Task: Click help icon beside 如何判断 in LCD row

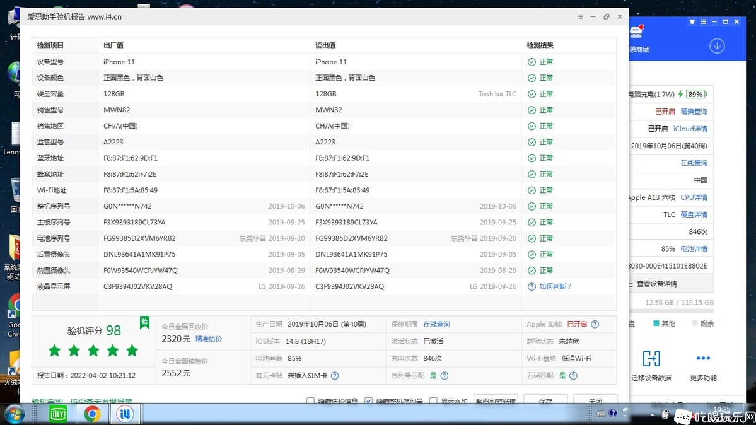Action: click(x=532, y=286)
